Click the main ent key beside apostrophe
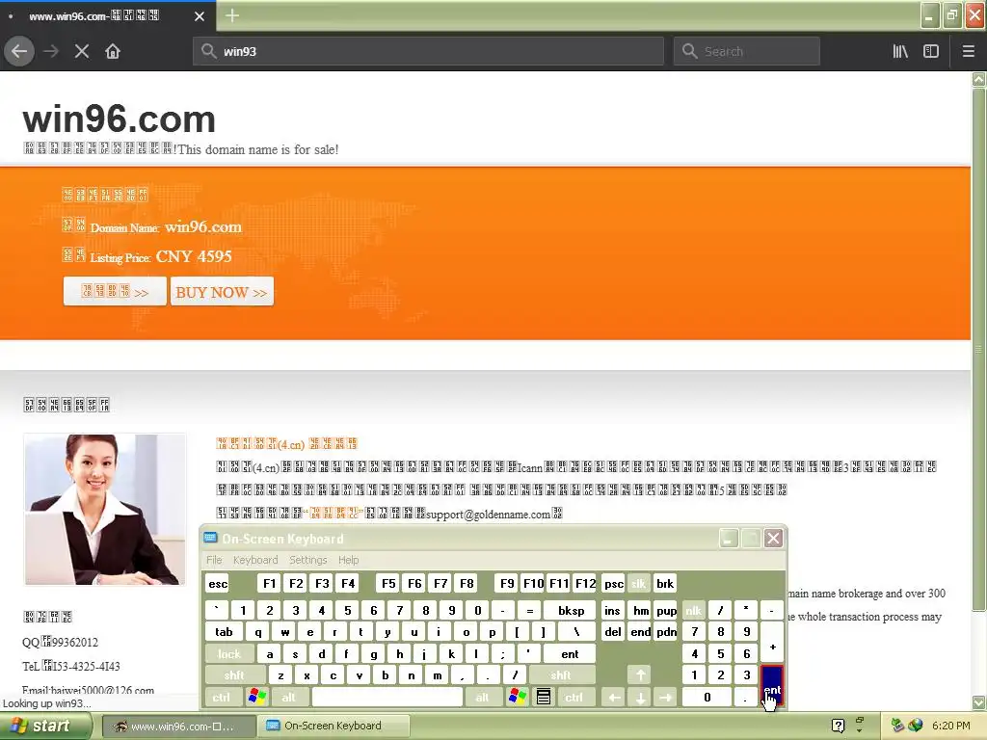Viewport: 987px width, 740px height. click(x=570, y=654)
